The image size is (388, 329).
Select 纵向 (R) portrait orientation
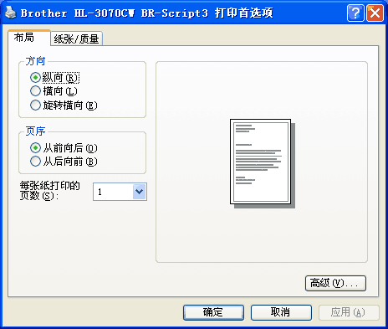54,78
